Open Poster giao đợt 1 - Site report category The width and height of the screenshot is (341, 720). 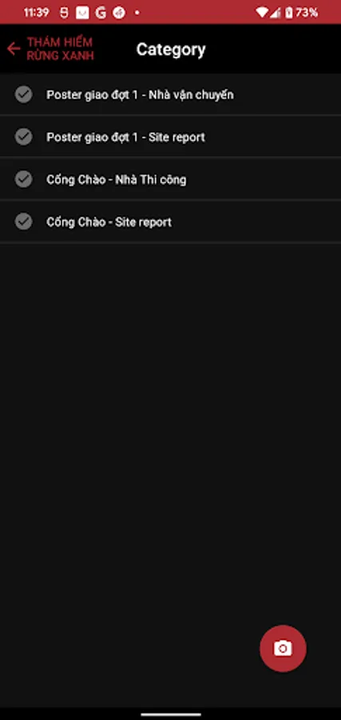point(171,137)
